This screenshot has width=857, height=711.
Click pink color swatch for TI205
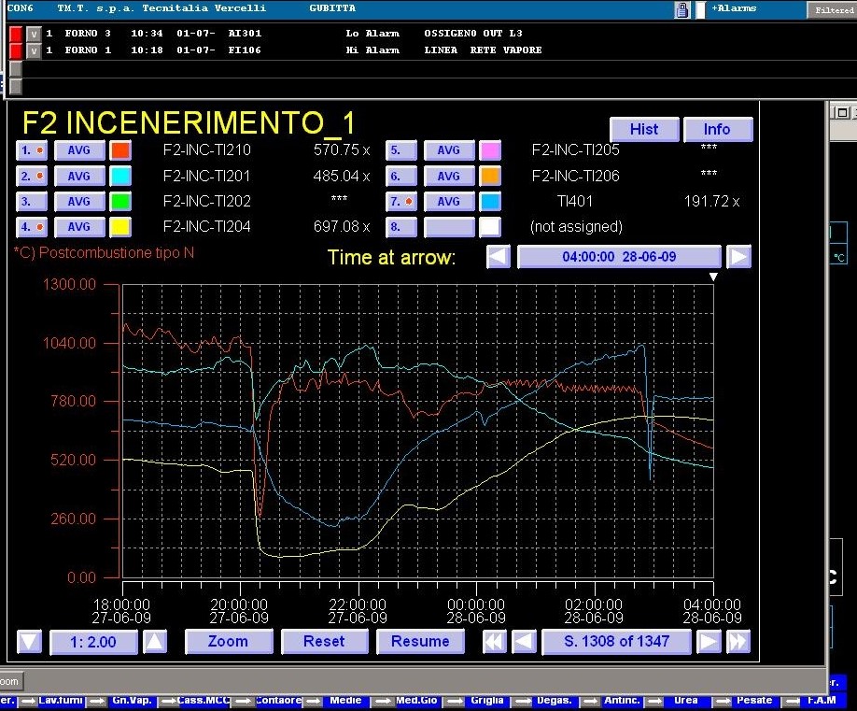(490, 150)
